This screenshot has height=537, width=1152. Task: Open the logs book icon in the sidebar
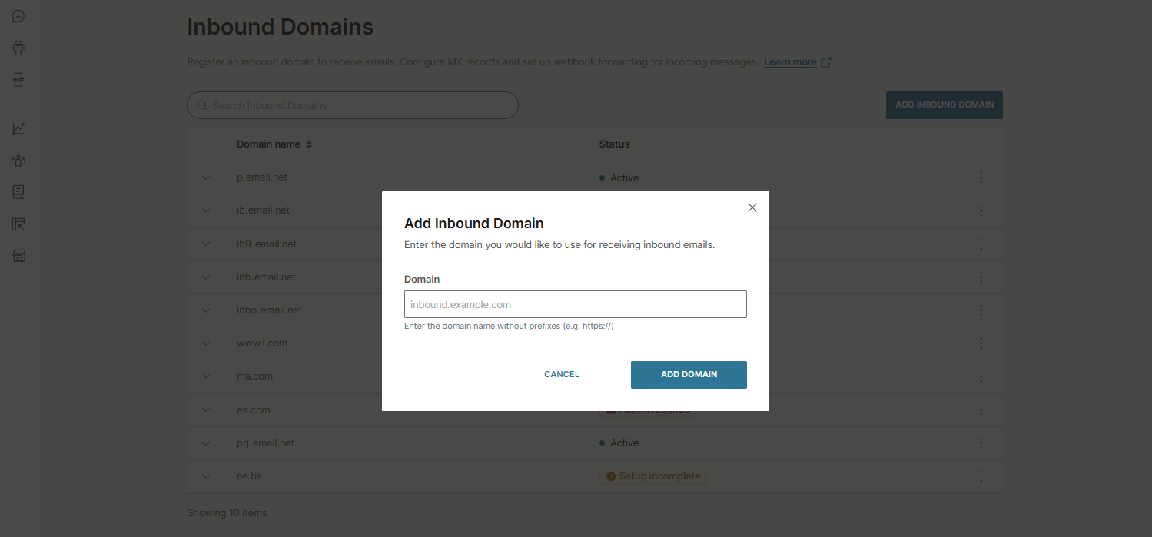[x=18, y=191]
